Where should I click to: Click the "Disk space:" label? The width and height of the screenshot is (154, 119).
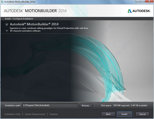[x=106, y=105]
